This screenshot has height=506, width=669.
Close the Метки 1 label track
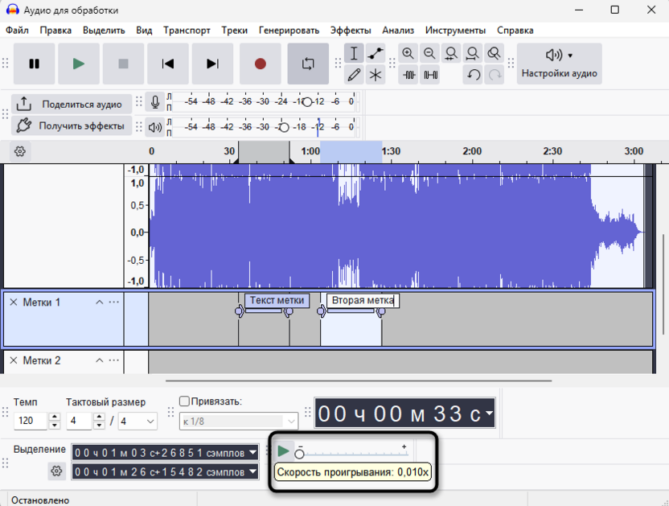click(x=14, y=302)
